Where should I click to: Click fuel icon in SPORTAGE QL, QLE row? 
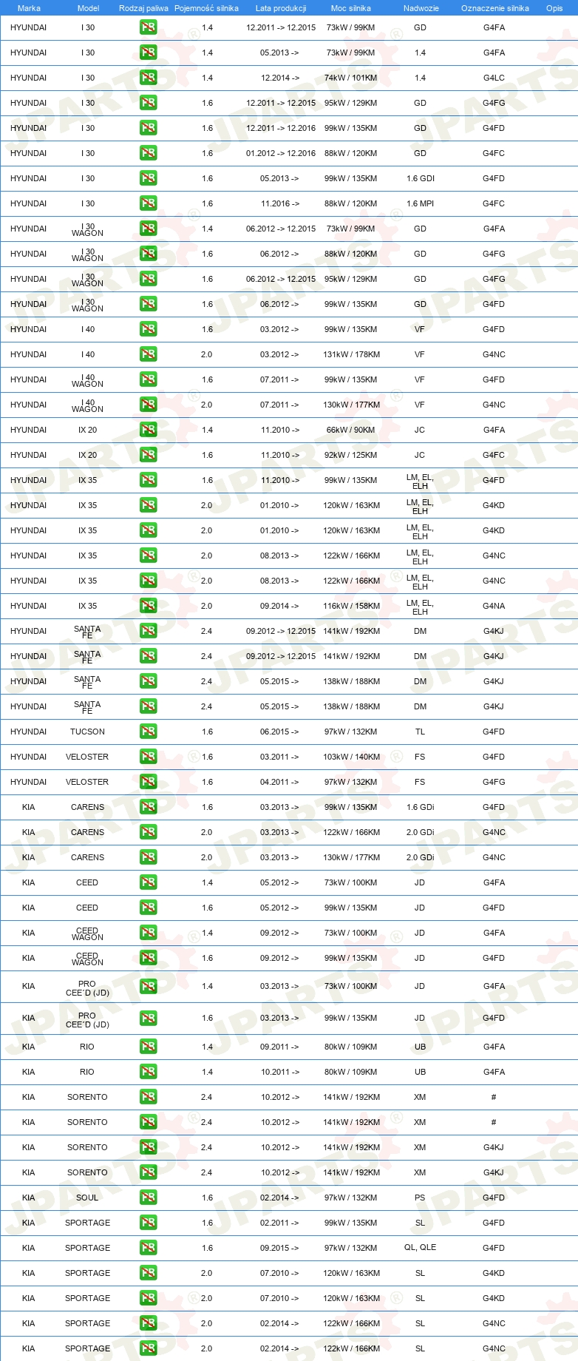tap(148, 1248)
